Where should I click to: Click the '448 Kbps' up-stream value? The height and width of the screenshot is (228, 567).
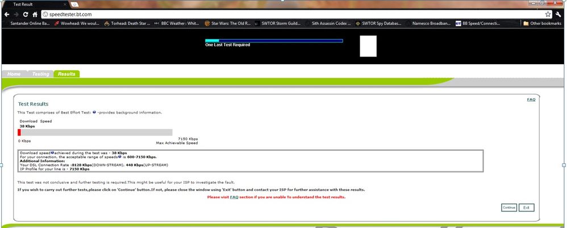(x=135, y=165)
